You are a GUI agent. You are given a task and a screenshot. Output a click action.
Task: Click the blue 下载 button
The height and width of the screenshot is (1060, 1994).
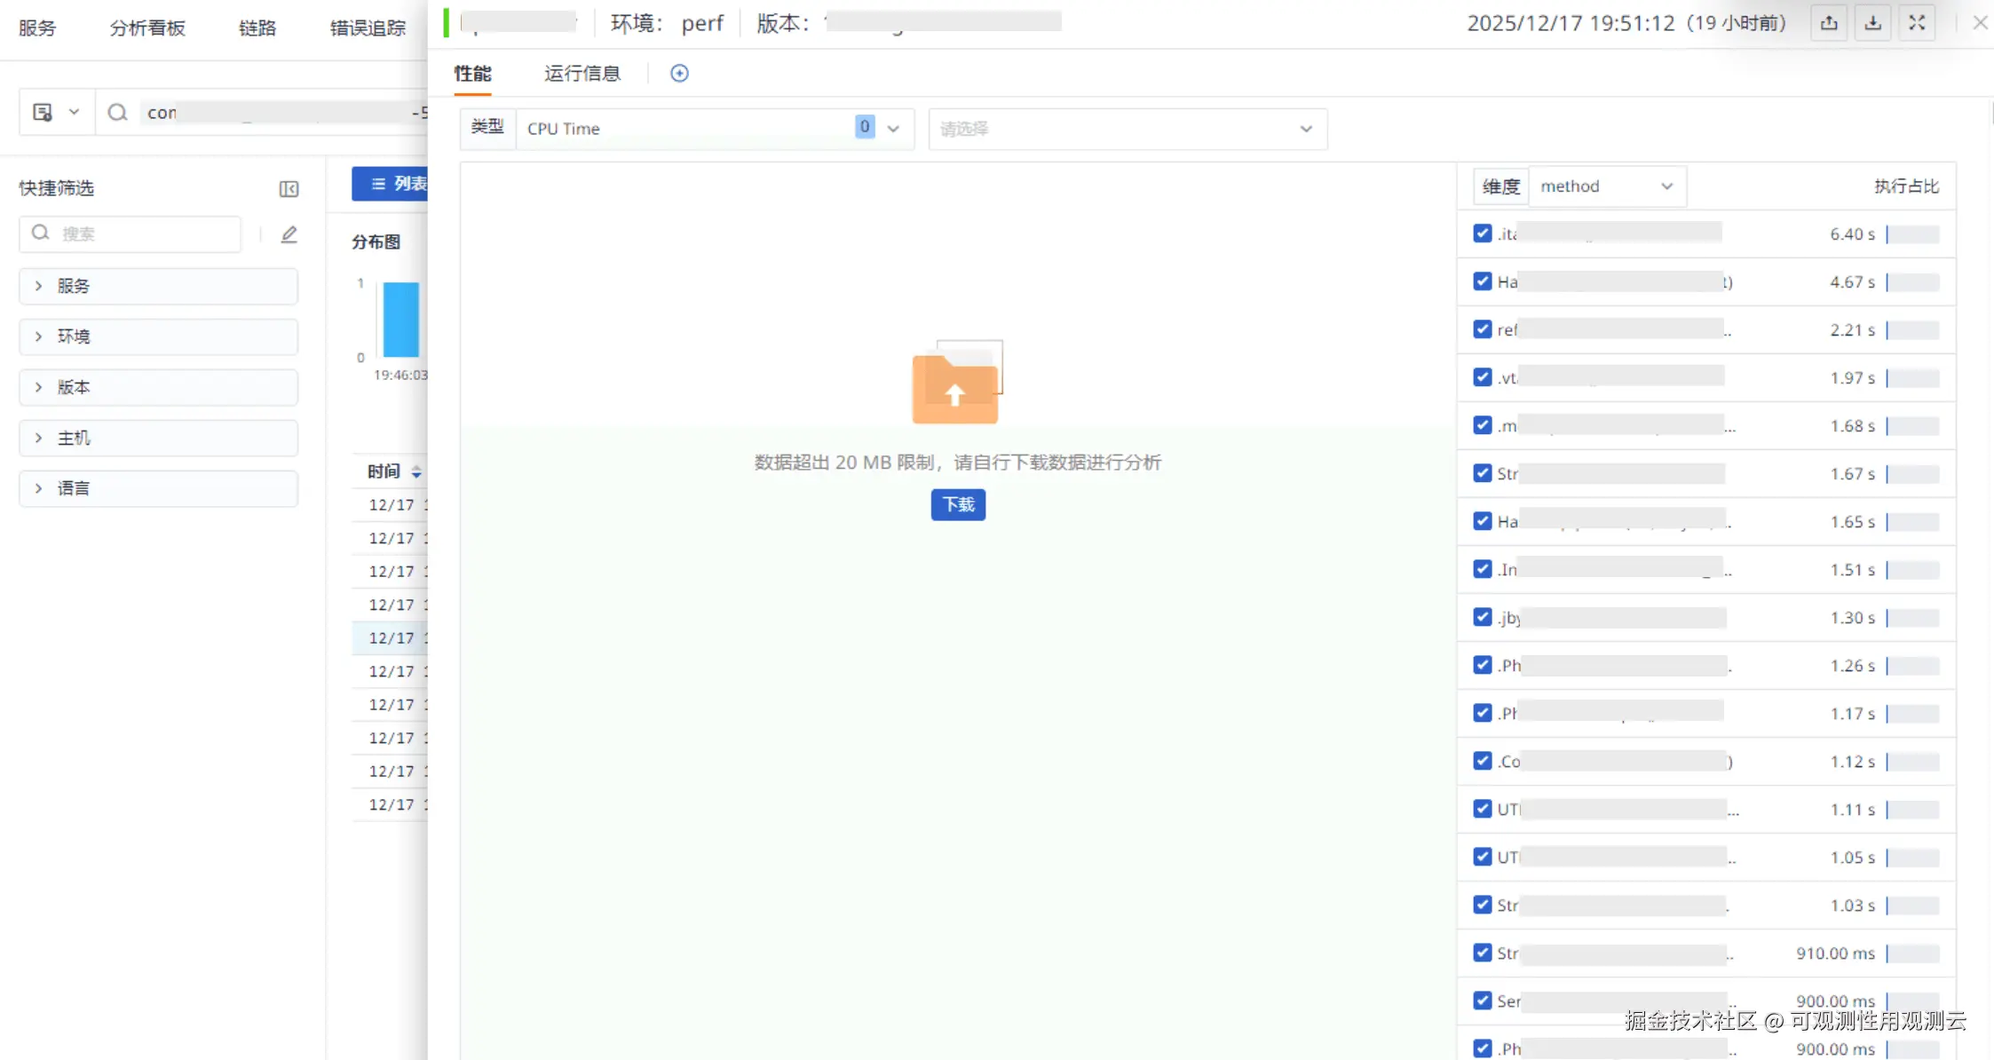[957, 505]
